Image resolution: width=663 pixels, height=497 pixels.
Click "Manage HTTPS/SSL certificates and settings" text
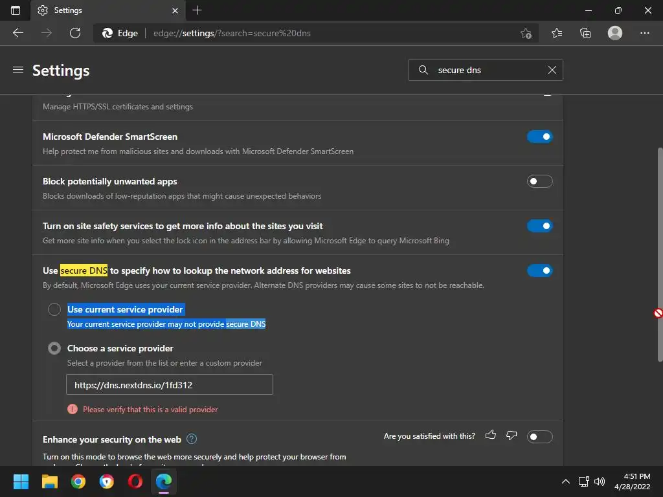pos(118,107)
